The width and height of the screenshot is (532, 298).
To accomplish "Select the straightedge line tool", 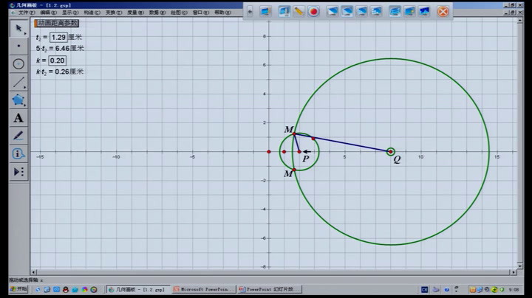I will pos(18,82).
